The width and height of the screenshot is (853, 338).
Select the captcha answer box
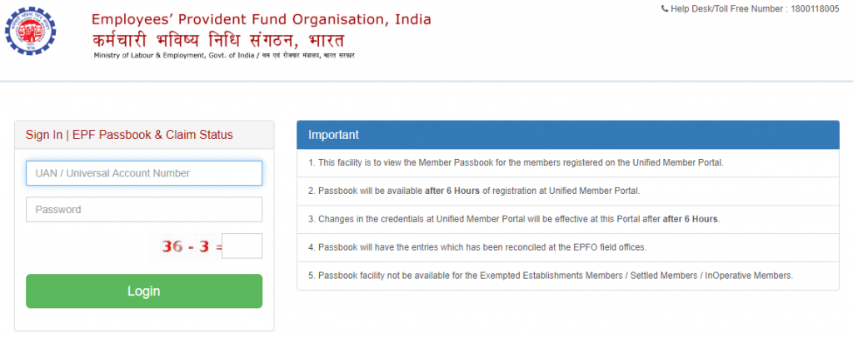pyautogui.click(x=242, y=246)
